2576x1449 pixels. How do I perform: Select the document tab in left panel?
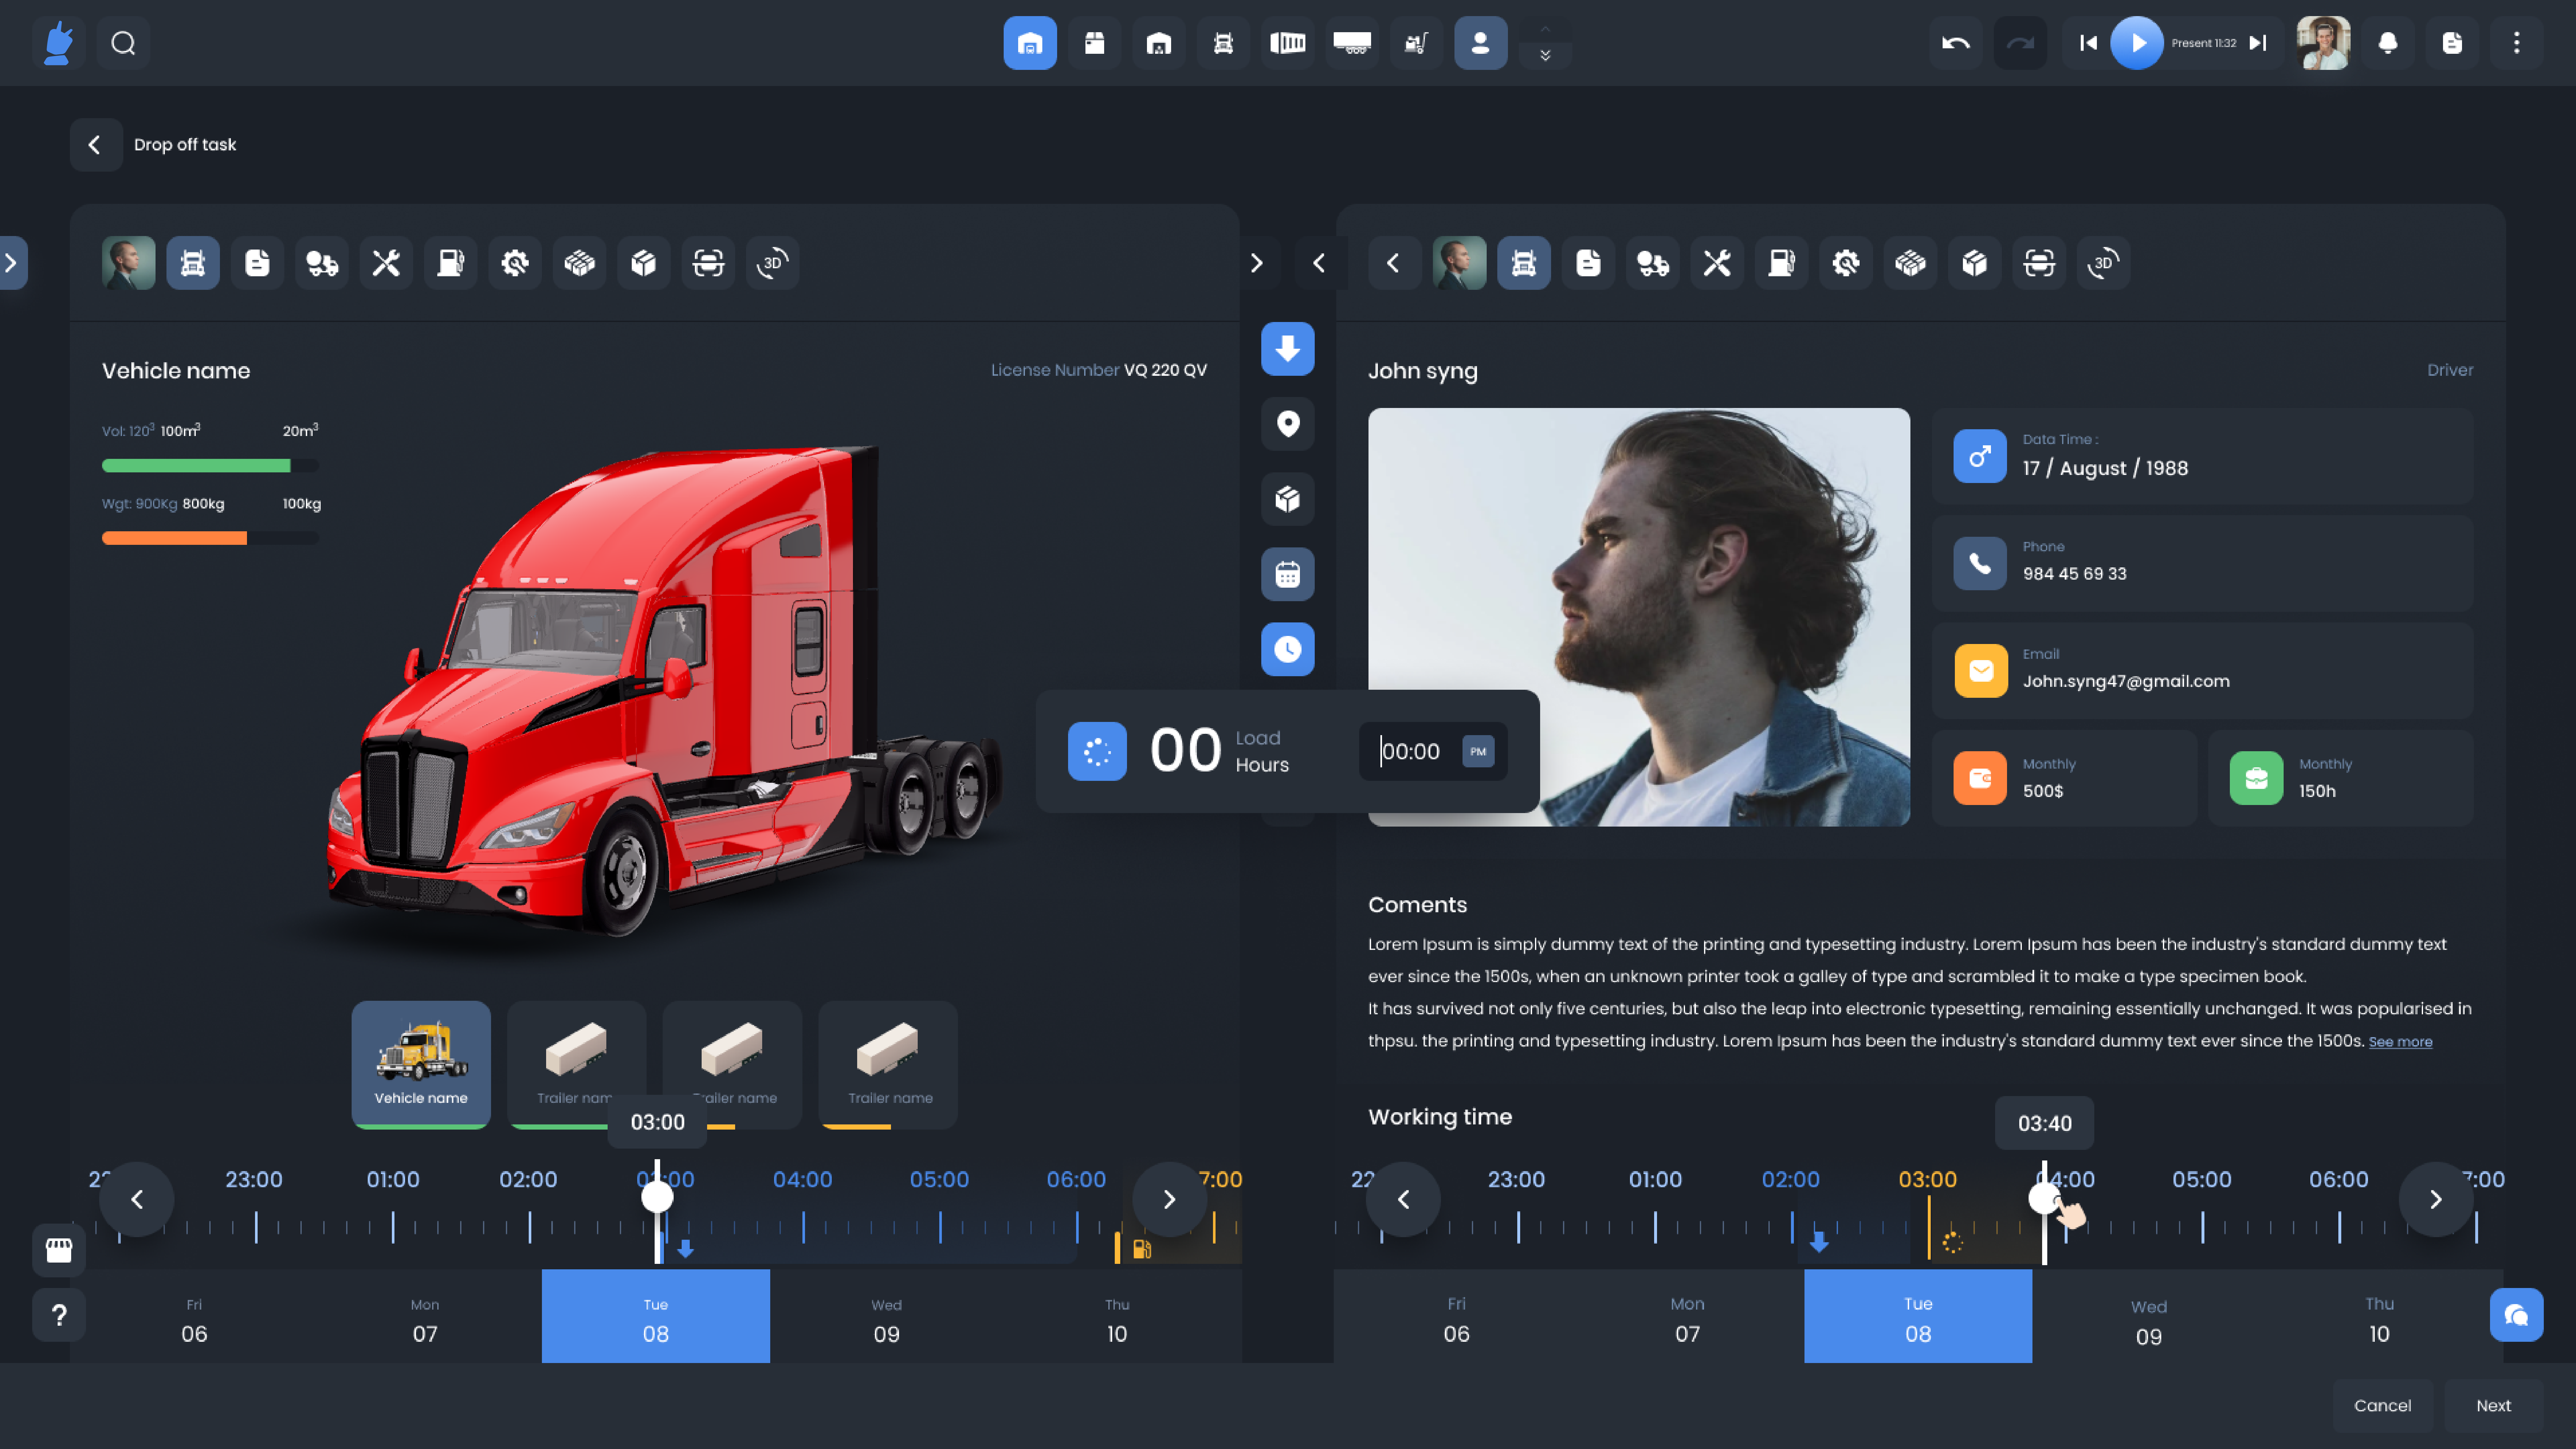[x=257, y=263]
